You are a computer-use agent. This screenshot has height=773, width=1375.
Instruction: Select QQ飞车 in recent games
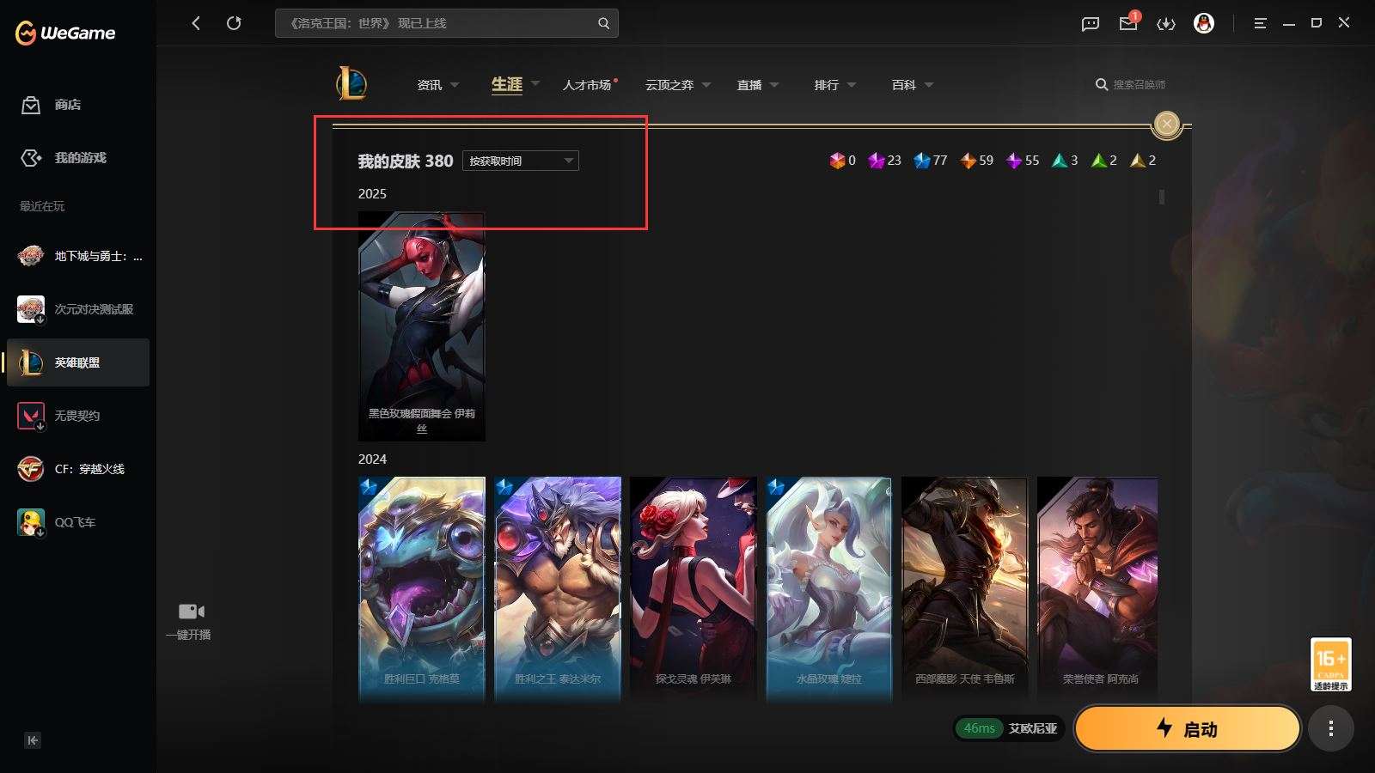tap(78, 522)
